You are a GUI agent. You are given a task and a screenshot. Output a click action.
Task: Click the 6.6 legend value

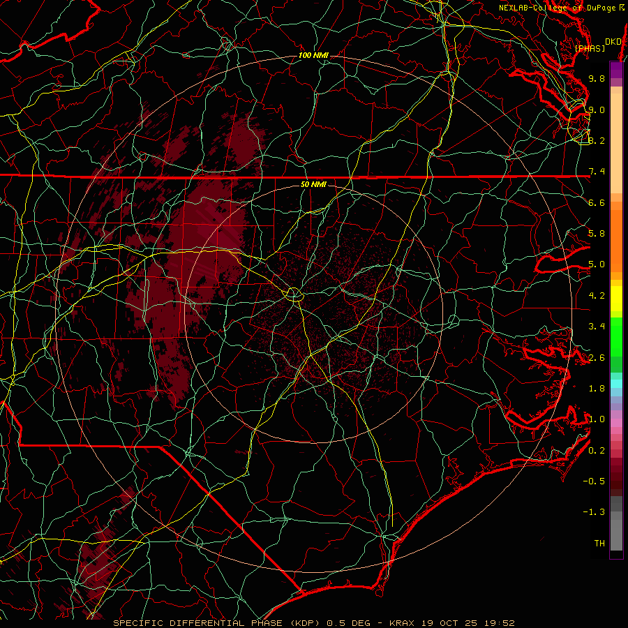point(597,202)
